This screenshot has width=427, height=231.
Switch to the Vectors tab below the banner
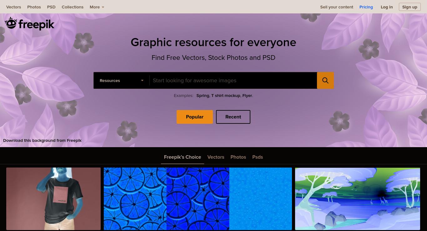(x=216, y=157)
